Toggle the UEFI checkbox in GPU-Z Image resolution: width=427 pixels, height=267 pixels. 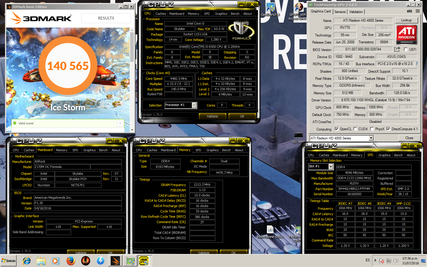click(406, 50)
